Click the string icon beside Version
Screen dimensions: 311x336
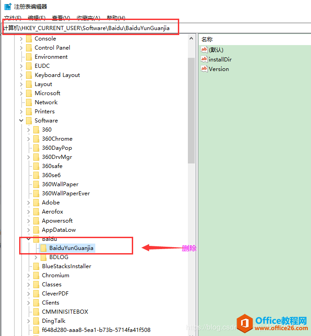[x=204, y=69]
